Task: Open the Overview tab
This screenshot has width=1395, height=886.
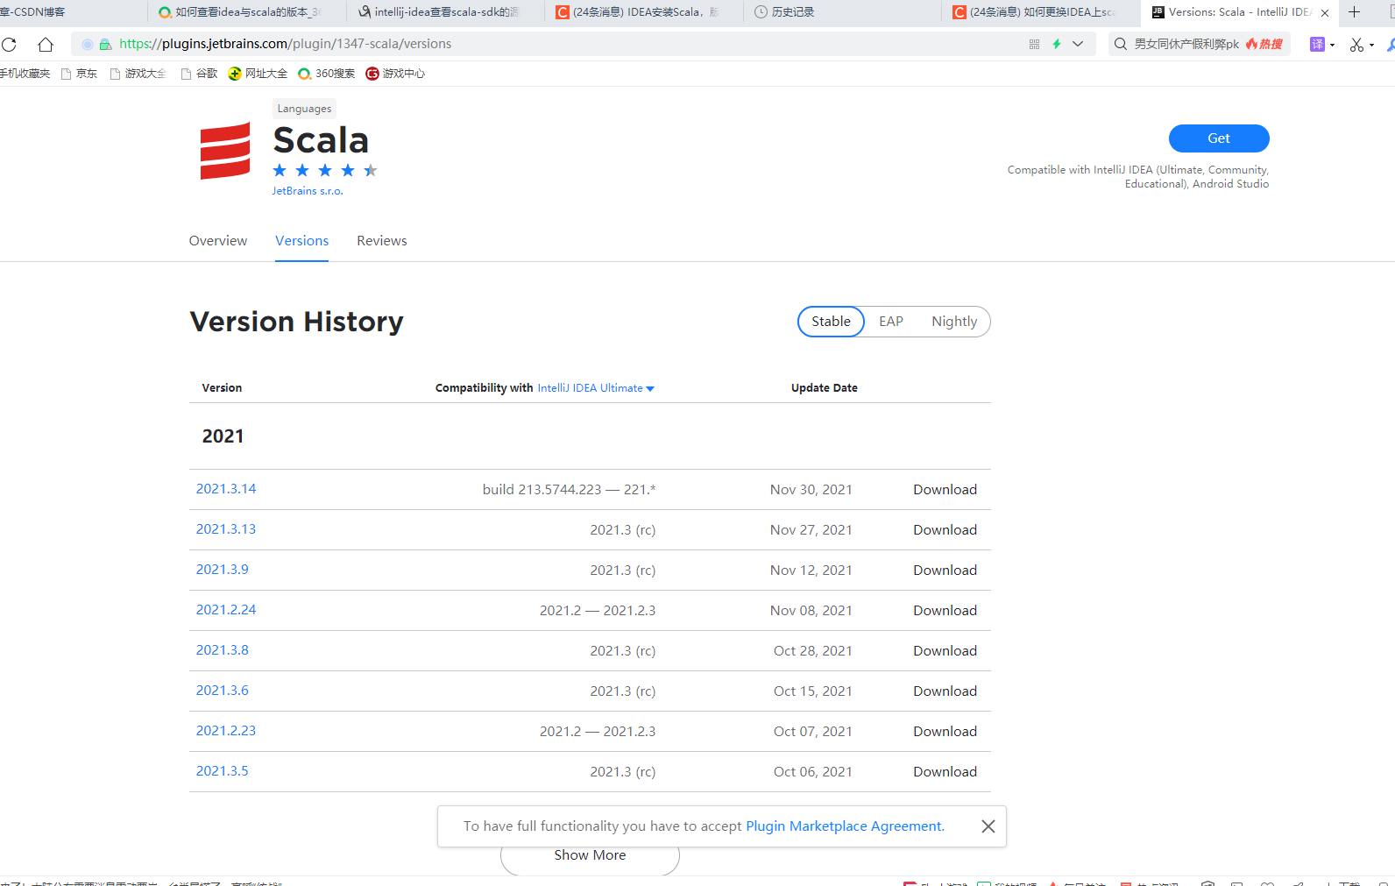Action: point(218,241)
